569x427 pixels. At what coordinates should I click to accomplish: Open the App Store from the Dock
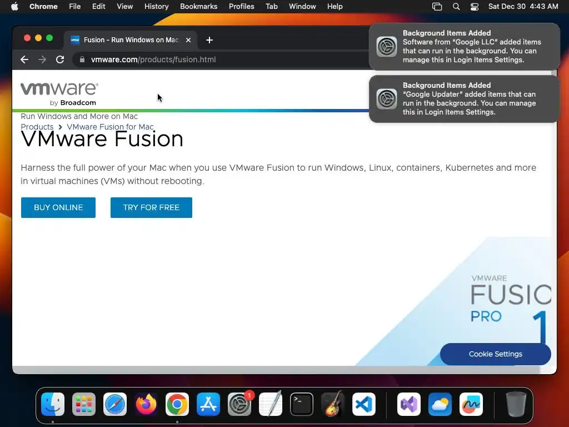[x=208, y=404]
